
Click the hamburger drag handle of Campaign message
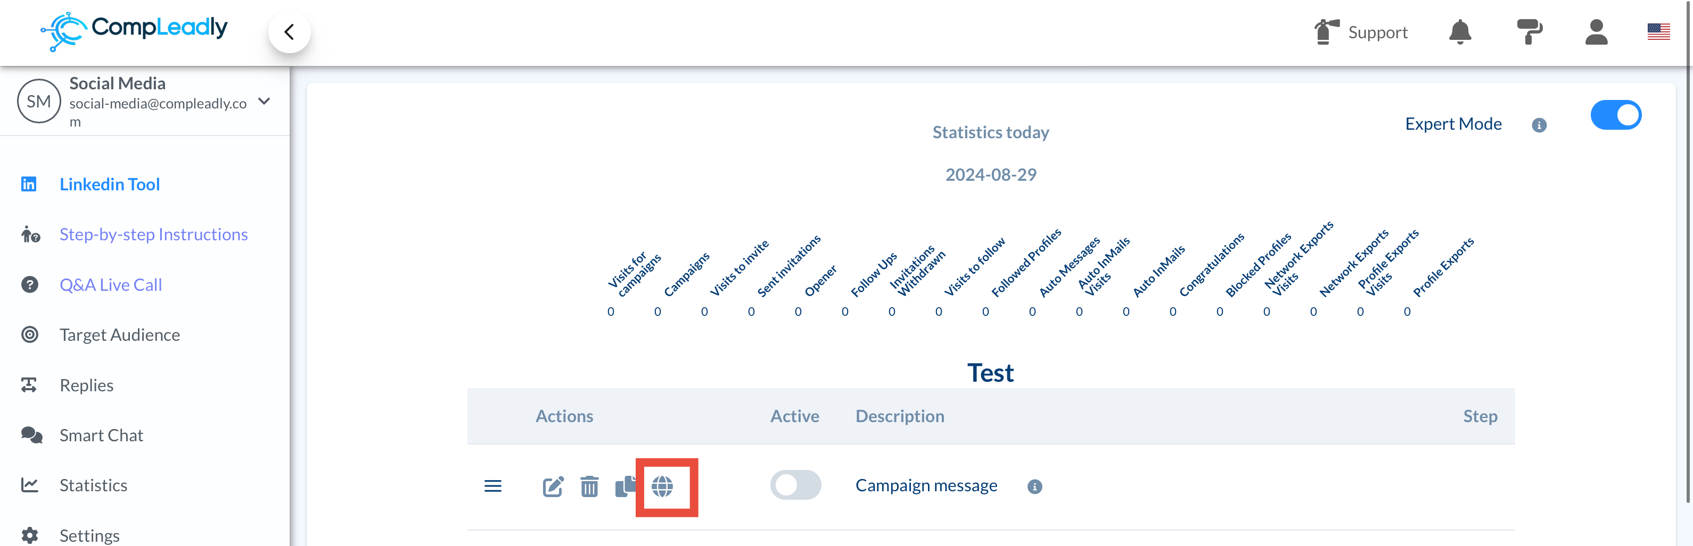493,486
